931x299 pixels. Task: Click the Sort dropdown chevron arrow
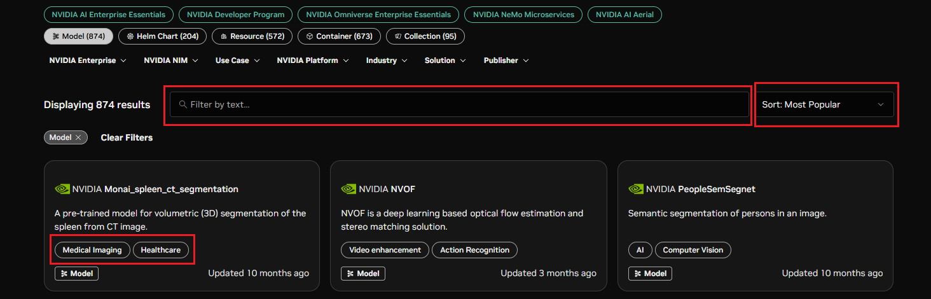click(881, 104)
